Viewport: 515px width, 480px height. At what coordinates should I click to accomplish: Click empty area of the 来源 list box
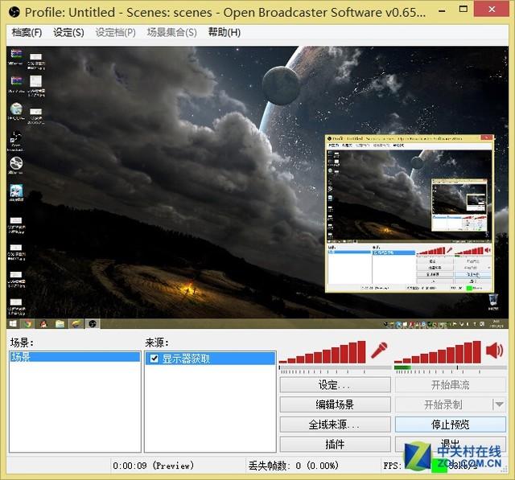point(210,408)
